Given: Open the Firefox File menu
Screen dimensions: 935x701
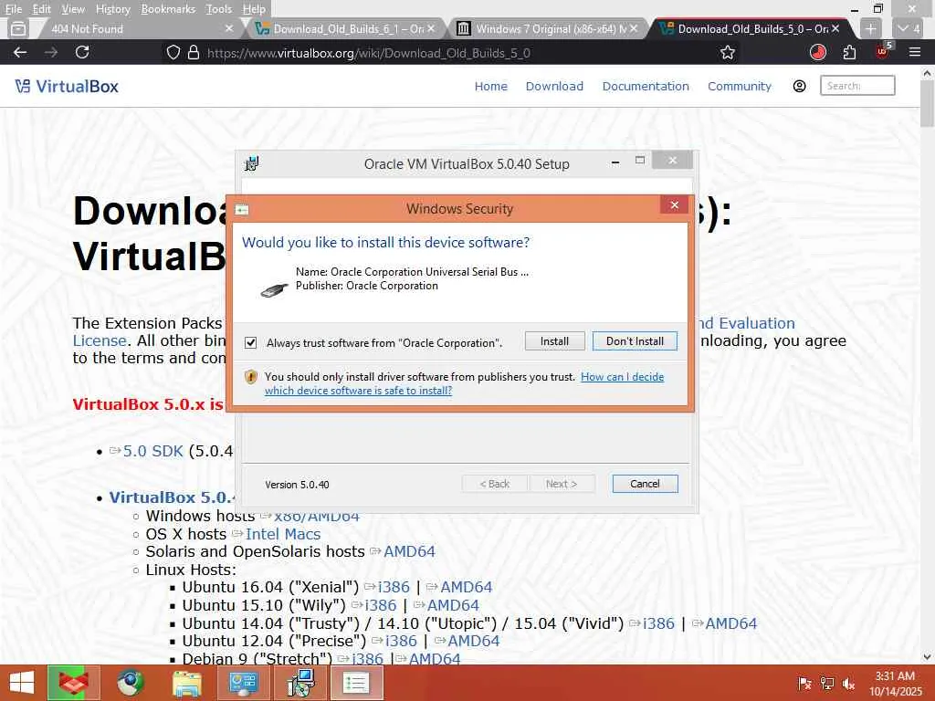Looking at the screenshot, I should click(x=13, y=9).
